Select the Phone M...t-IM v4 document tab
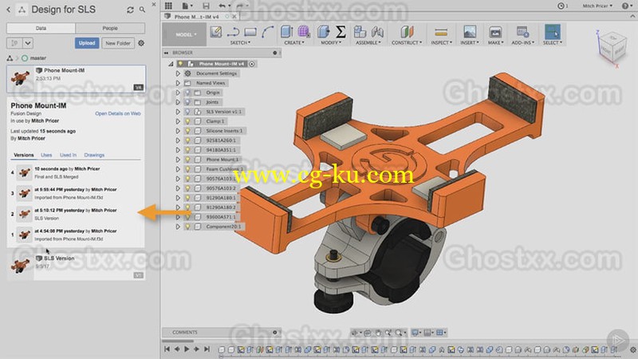Viewport: 638px width, 359px height. [x=196, y=17]
